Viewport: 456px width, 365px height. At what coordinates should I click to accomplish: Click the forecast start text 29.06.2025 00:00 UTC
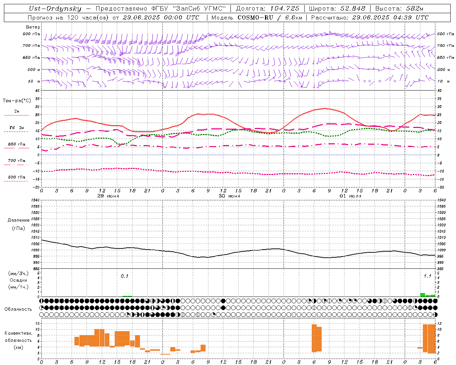point(161,17)
